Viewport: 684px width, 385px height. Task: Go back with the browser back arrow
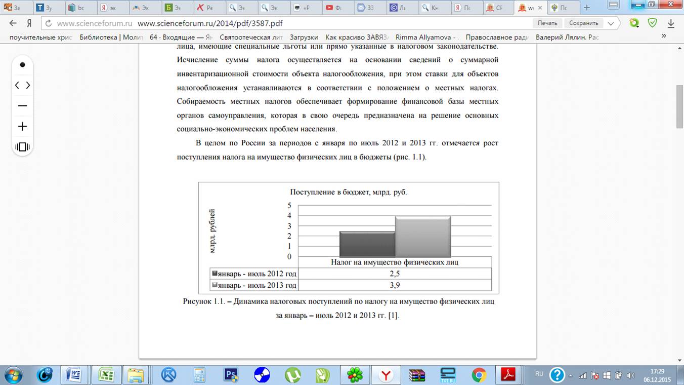pyautogui.click(x=13, y=23)
